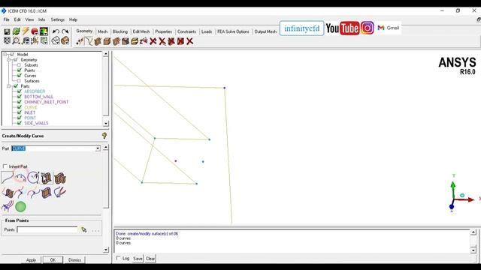Open the Part name dropdown arrow

pyautogui.click(x=98, y=148)
